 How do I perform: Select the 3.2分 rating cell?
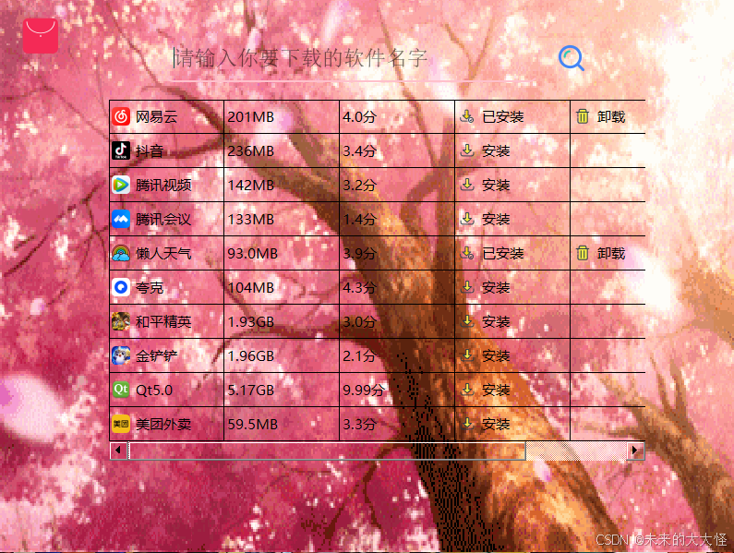point(397,185)
